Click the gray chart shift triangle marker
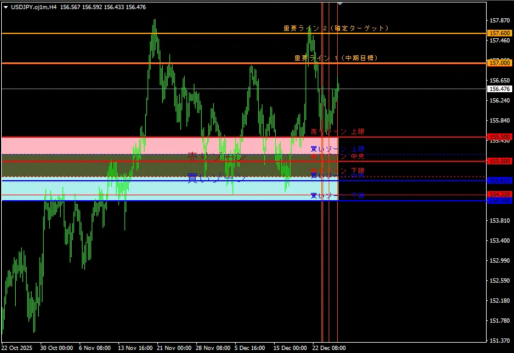Viewport: 514px width, 353px height. pos(340,4)
